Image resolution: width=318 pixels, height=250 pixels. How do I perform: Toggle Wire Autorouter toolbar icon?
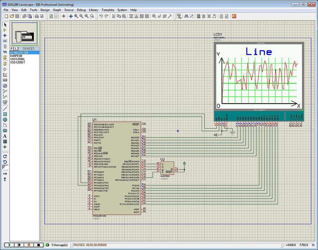click(179, 16)
